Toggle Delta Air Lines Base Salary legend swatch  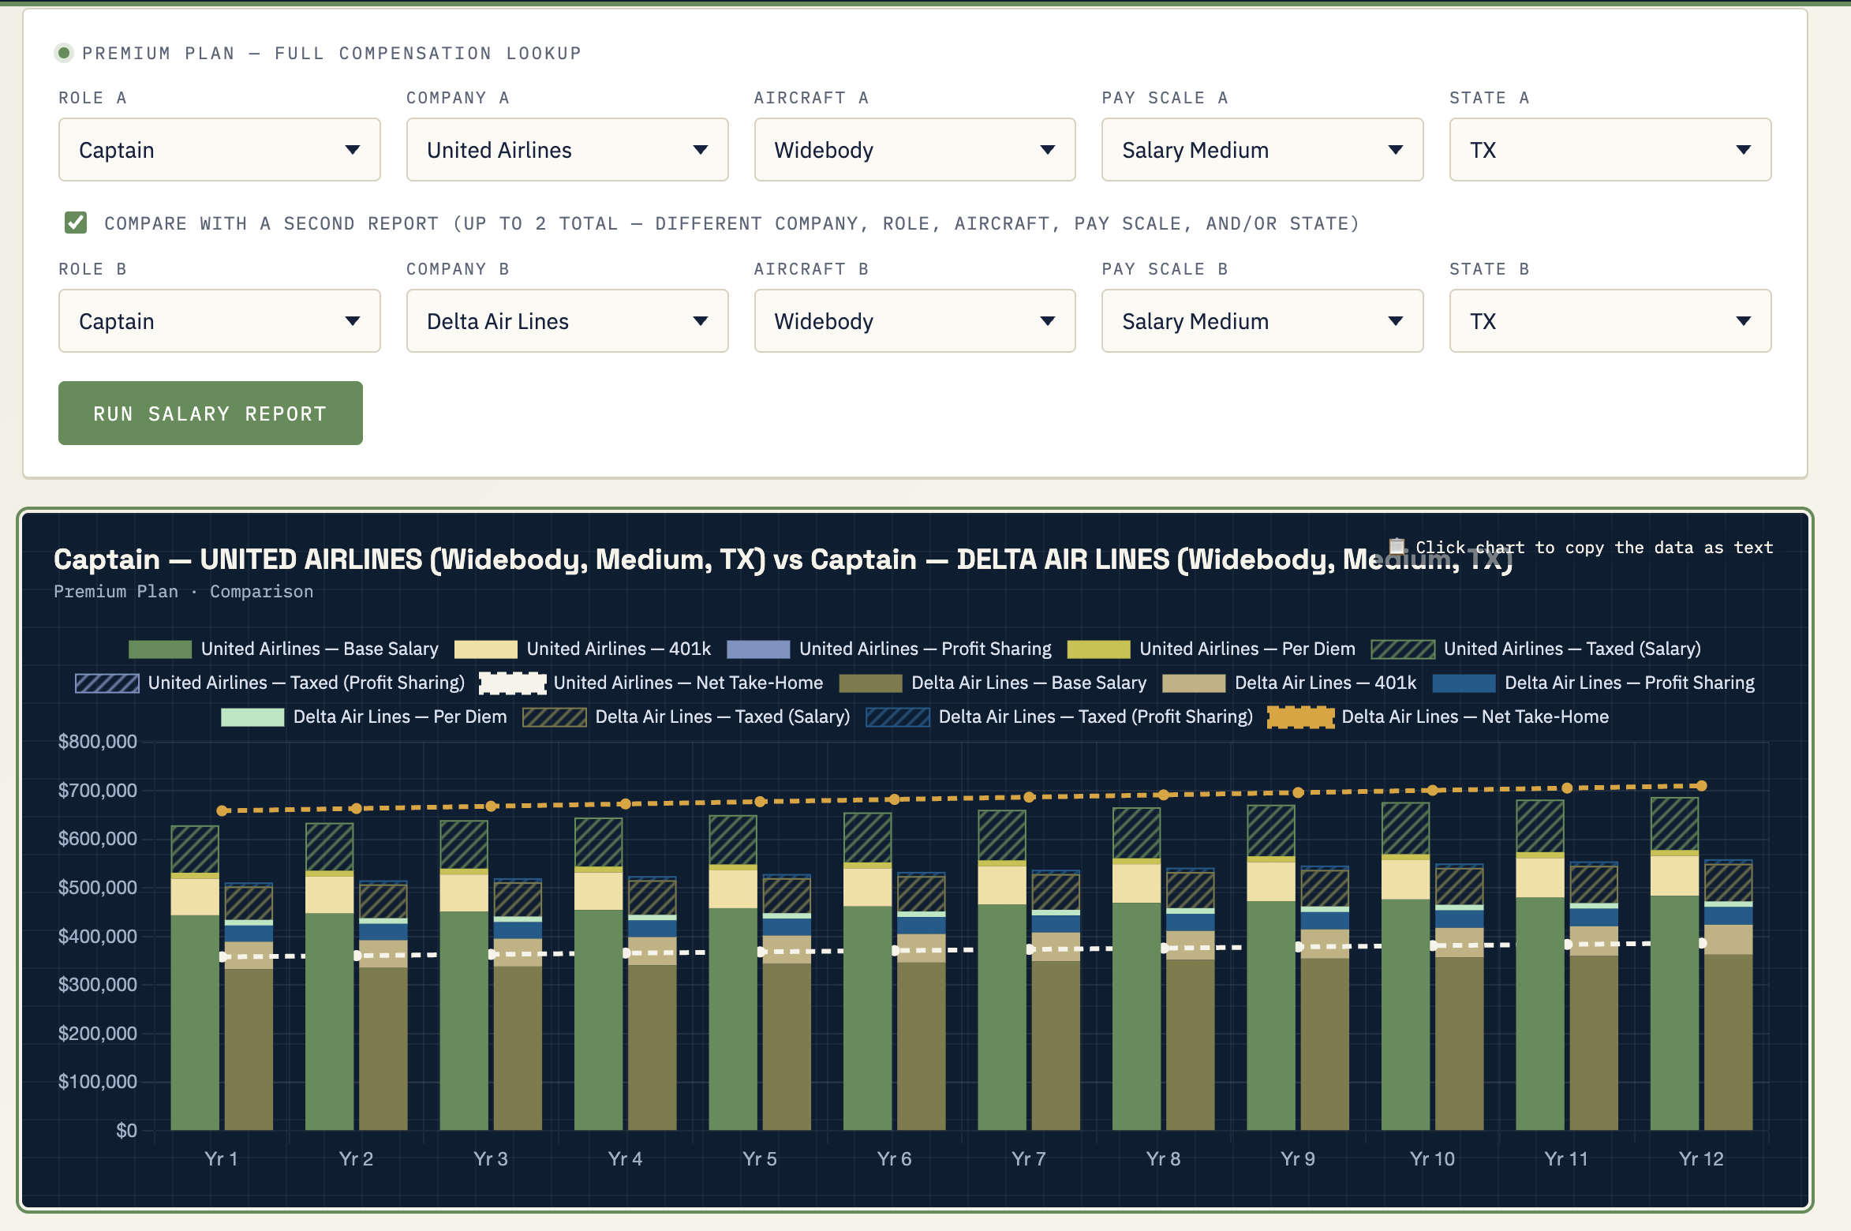(871, 683)
